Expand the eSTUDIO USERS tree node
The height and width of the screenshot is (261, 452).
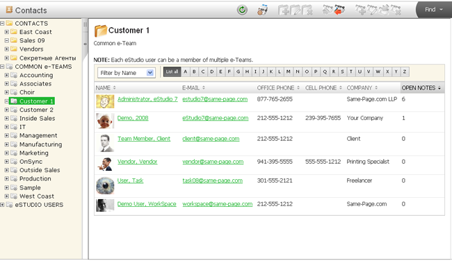tap(2, 205)
